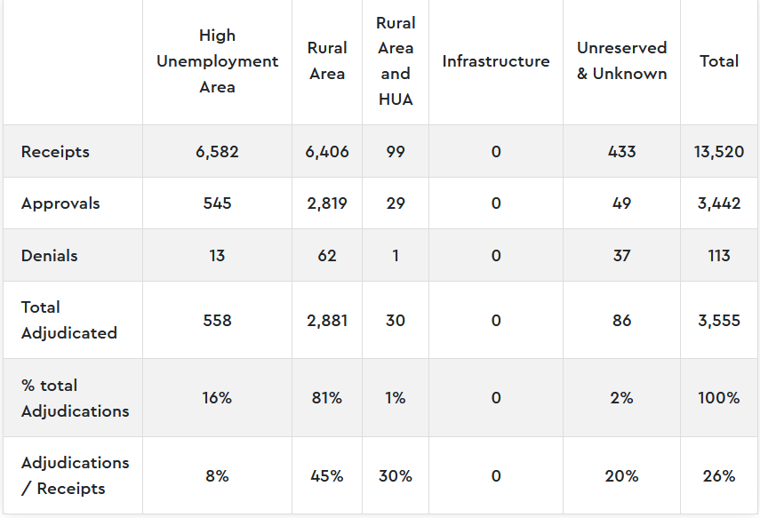Click the 13,520 total receipts cell

pos(719,152)
